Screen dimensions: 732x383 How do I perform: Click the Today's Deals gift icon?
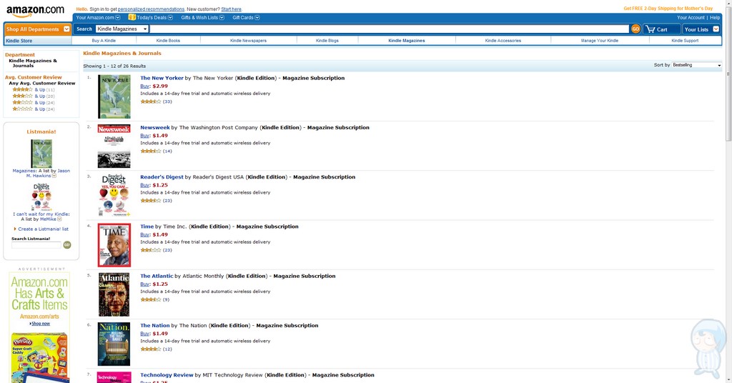[132, 17]
